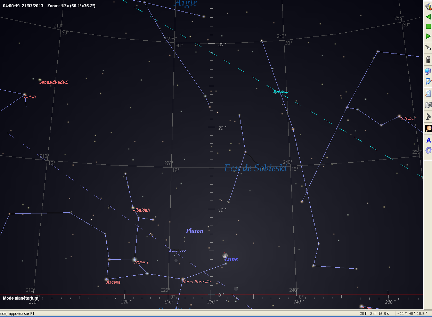Click the Pluton label in sky

point(195,231)
